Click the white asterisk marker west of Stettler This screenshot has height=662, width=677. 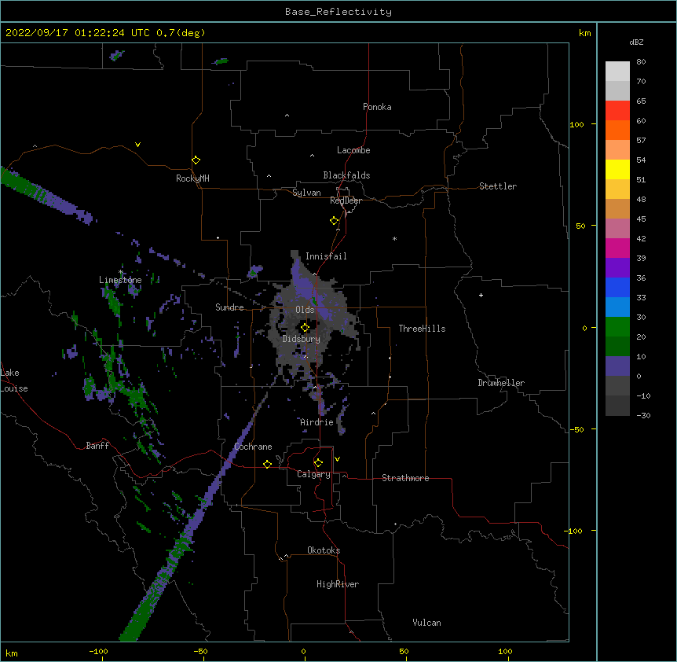point(394,238)
